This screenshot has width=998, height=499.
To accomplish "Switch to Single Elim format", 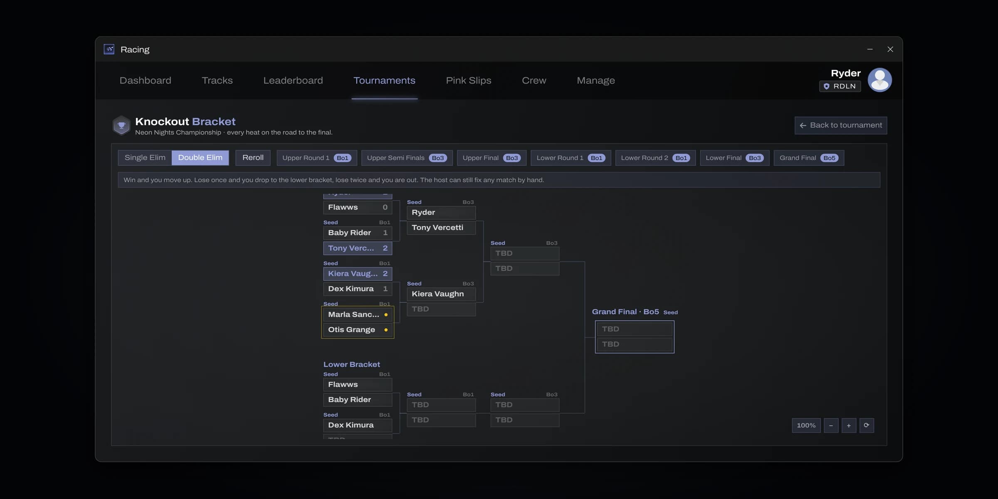I will pyautogui.click(x=145, y=158).
